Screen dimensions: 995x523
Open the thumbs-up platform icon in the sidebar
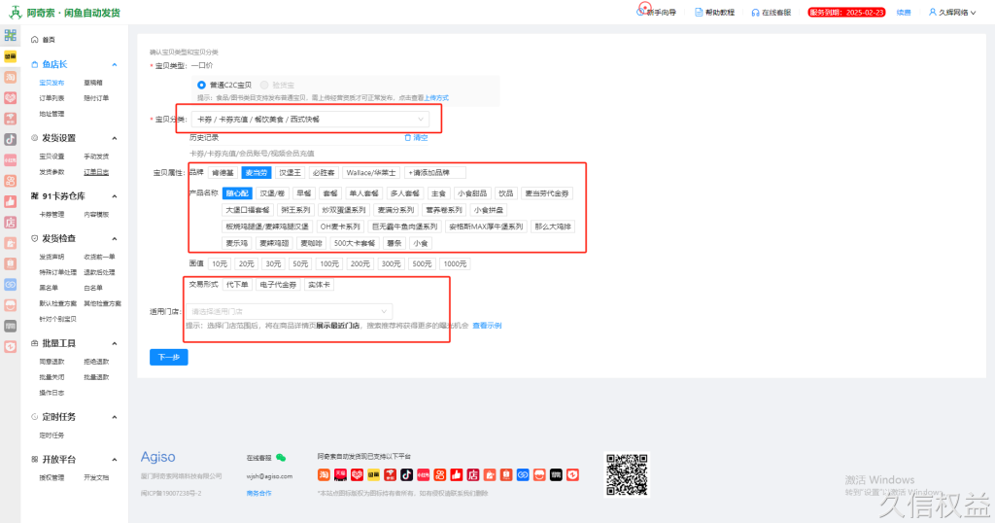coord(10,201)
